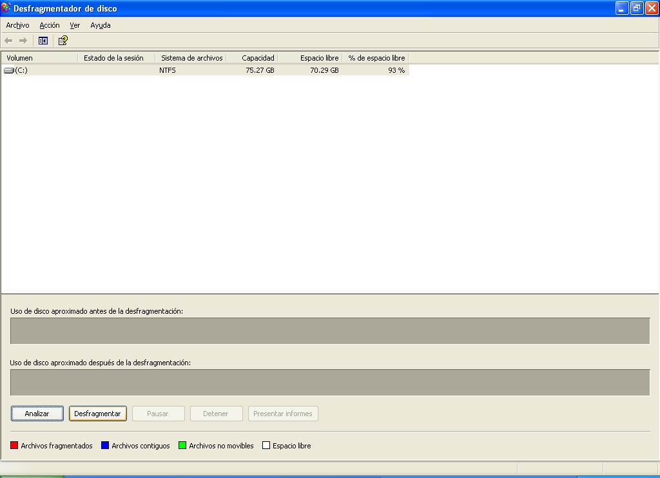Sort by Estado de la sesión column header
The height and width of the screenshot is (478, 660).
tap(117, 58)
